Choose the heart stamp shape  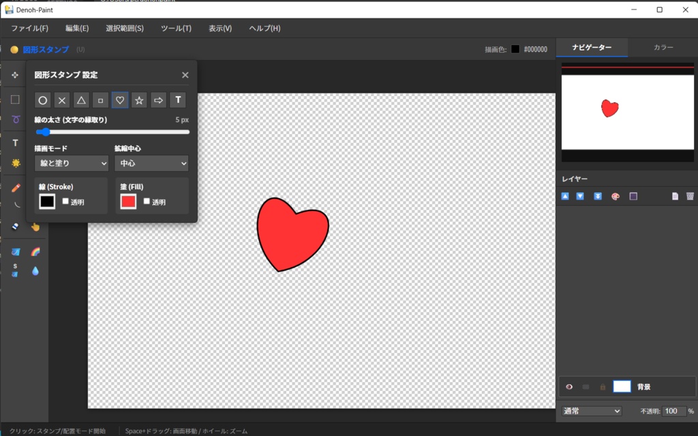(120, 100)
